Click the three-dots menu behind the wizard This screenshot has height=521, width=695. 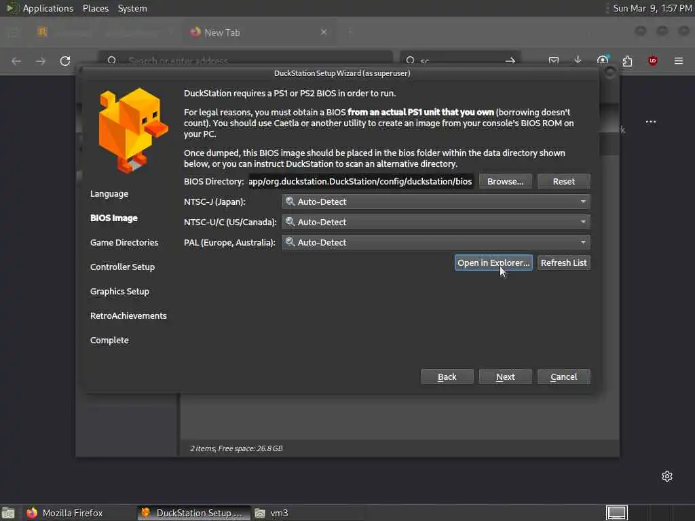[651, 121]
